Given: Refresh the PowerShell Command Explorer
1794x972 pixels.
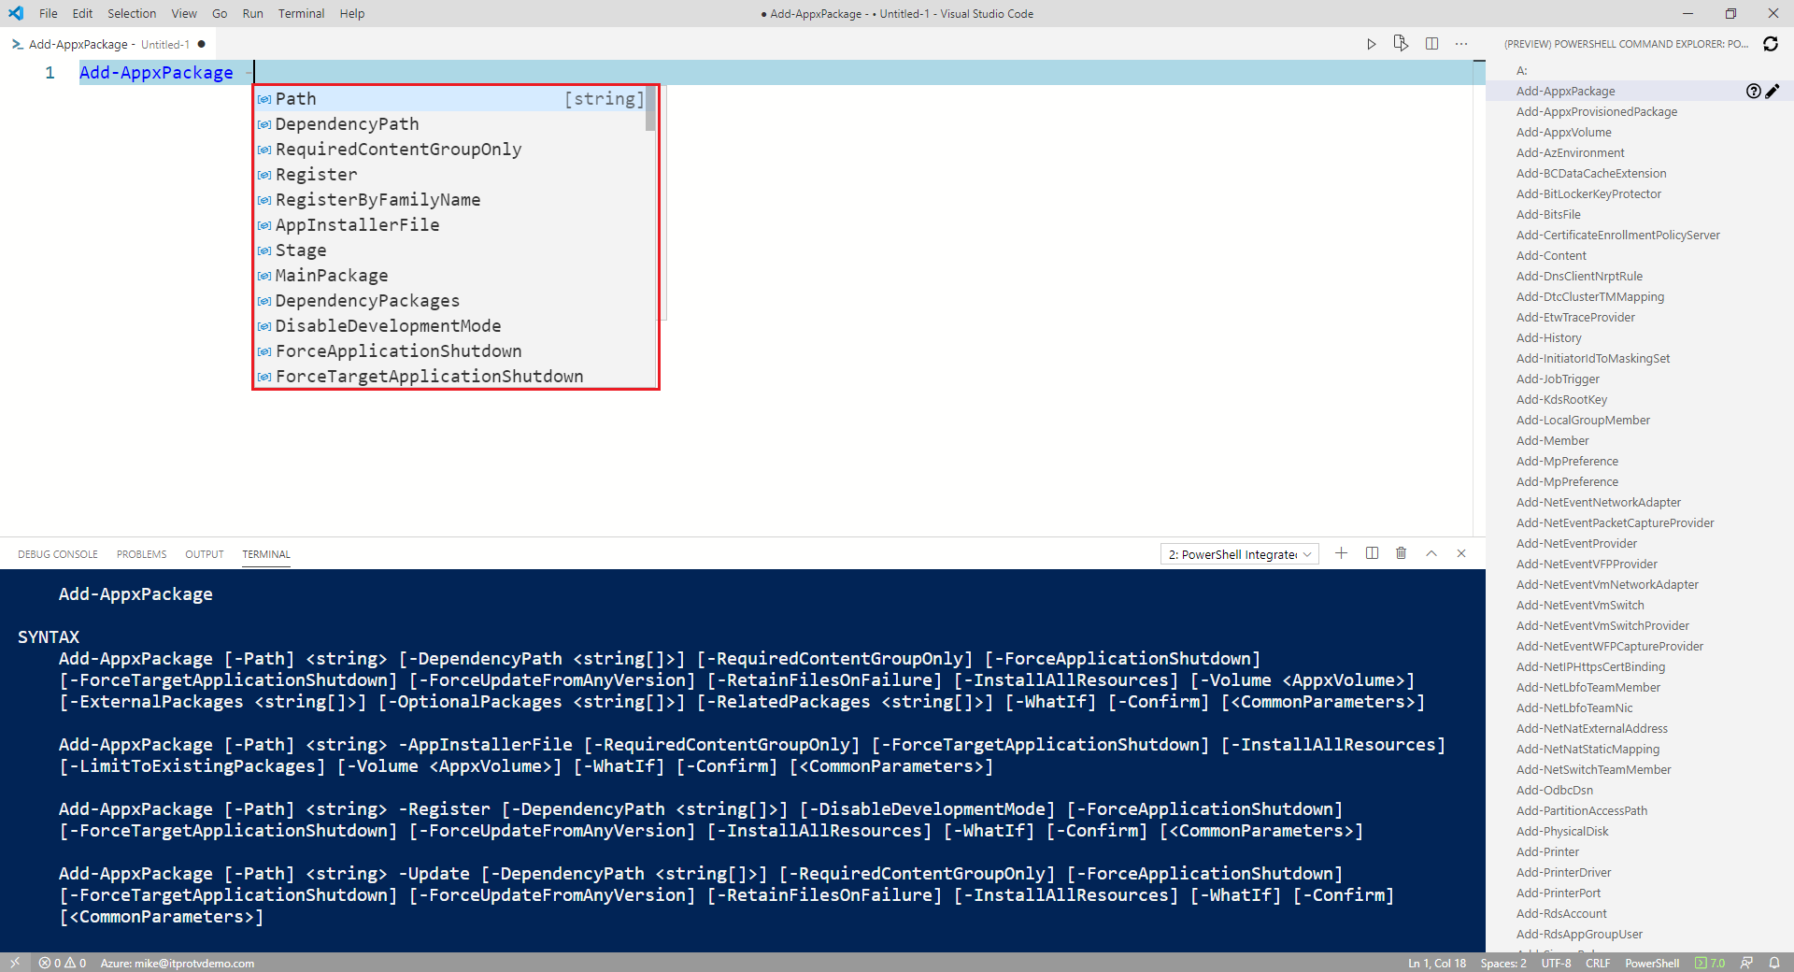Looking at the screenshot, I should pyautogui.click(x=1770, y=44).
